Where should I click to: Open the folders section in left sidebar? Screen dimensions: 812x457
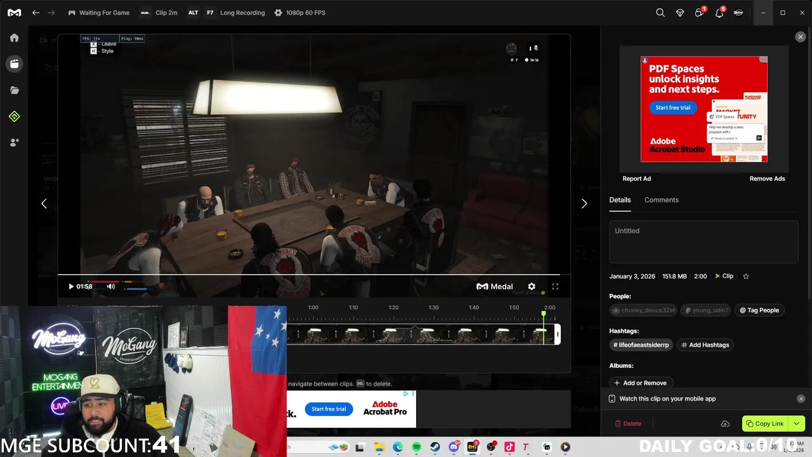(14, 90)
